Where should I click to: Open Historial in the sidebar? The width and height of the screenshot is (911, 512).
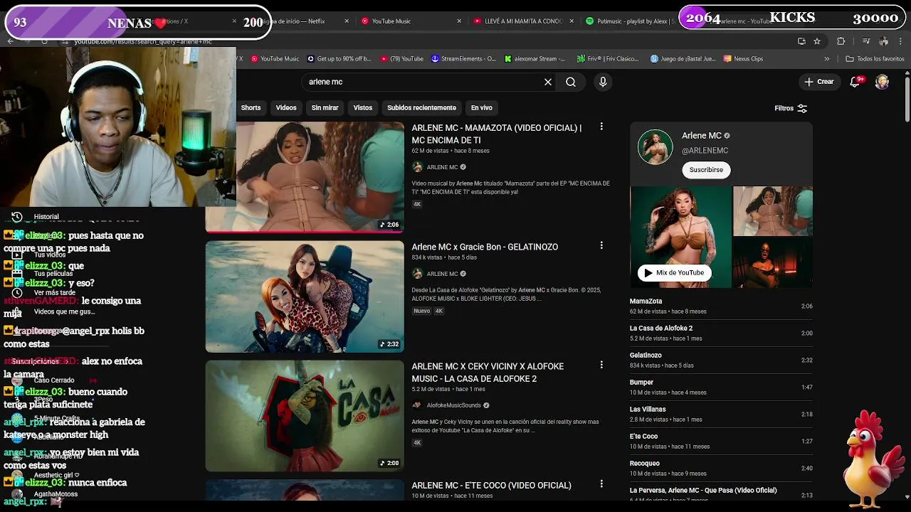[x=46, y=217]
